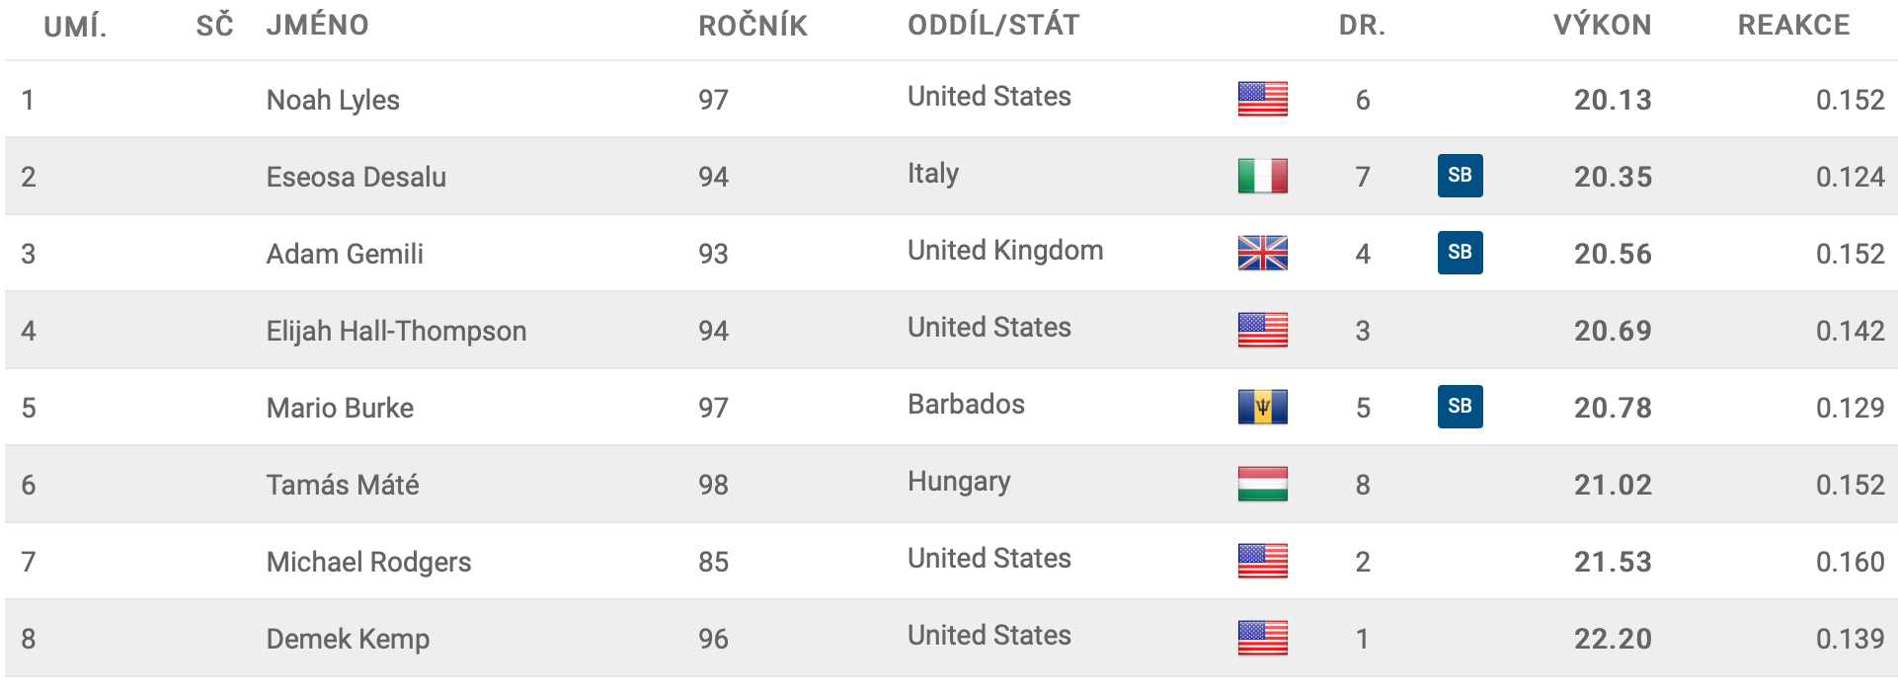Sort by the VÝKON column header
1898x691 pixels.
(1602, 26)
